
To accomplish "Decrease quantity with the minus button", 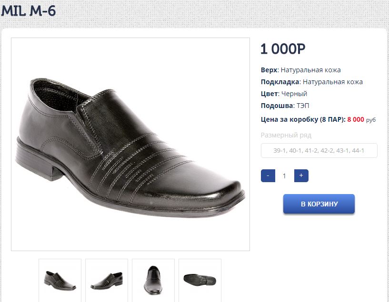I will coord(268,175).
